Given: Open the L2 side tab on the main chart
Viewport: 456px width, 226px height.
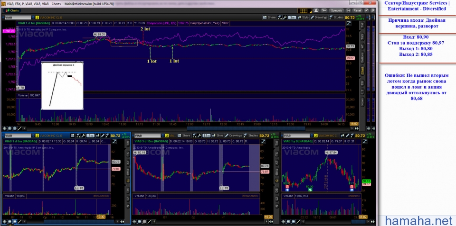Looking at the screenshot, I should click(362, 92).
